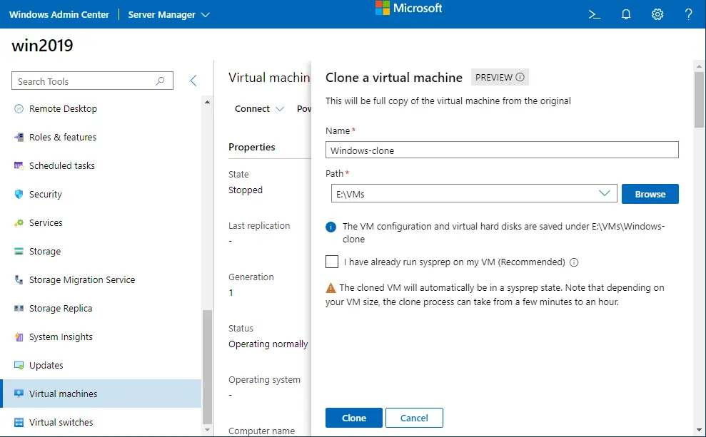Click the clone panel scrollbar thumb
This screenshot has height=437, width=706.
(699, 100)
